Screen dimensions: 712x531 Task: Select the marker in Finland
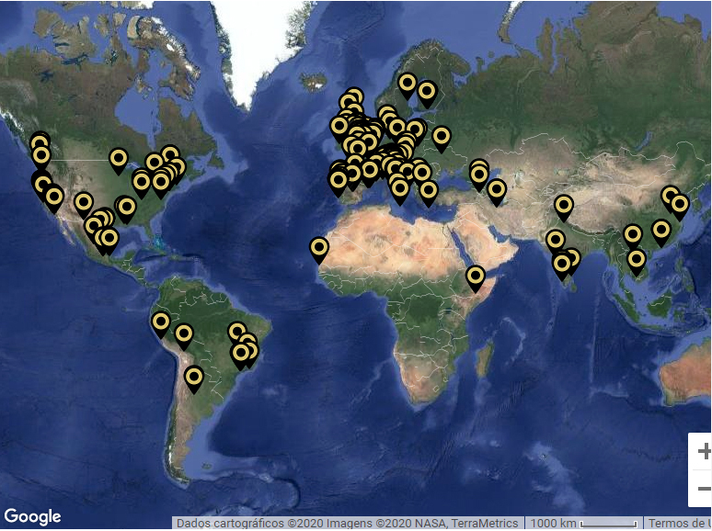(x=427, y=95)
